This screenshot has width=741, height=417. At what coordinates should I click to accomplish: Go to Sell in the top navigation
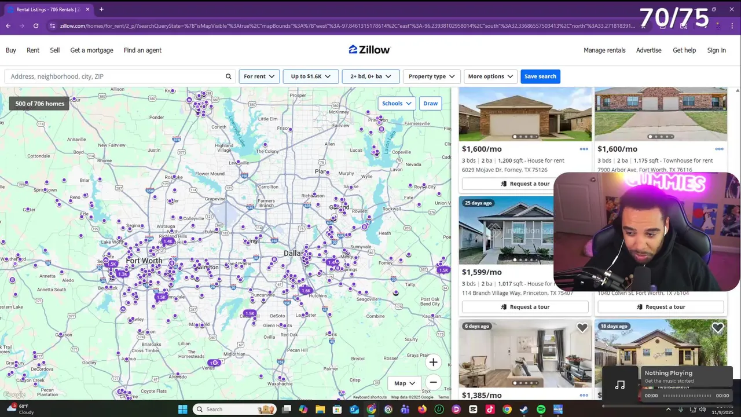tap(55, 50)
